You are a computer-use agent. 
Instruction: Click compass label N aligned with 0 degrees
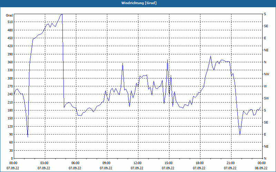click(x=265, y=159)
